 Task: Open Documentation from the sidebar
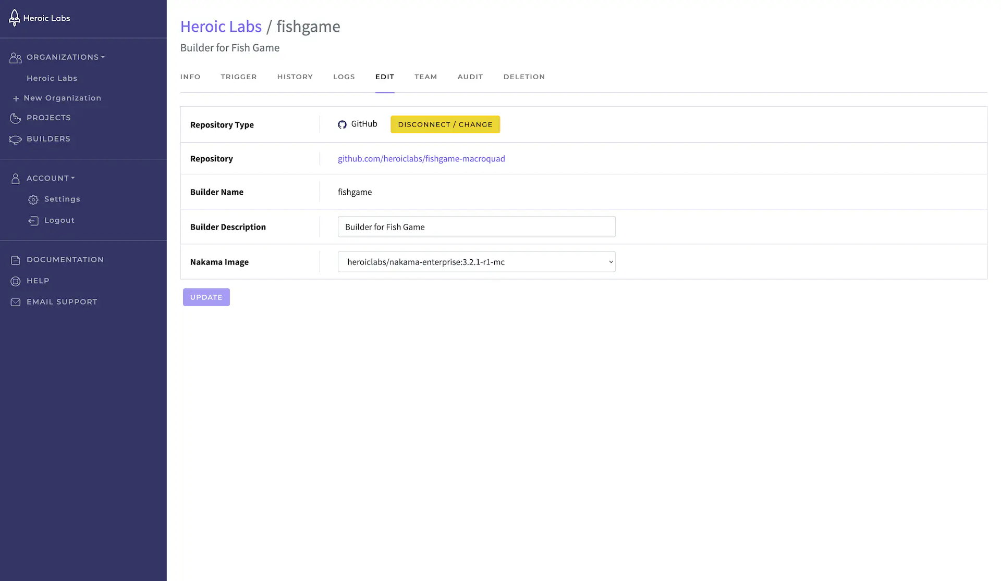(65, 260)
